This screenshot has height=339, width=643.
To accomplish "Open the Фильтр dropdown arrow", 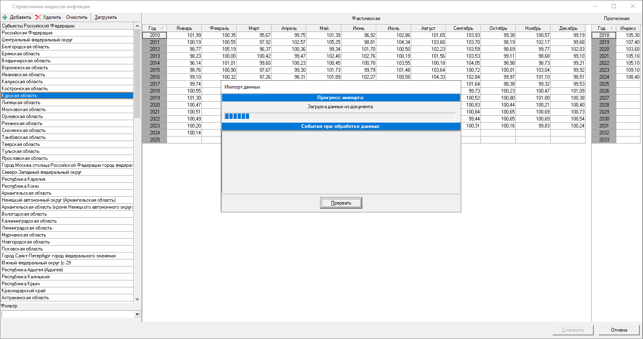I will 137,314.
